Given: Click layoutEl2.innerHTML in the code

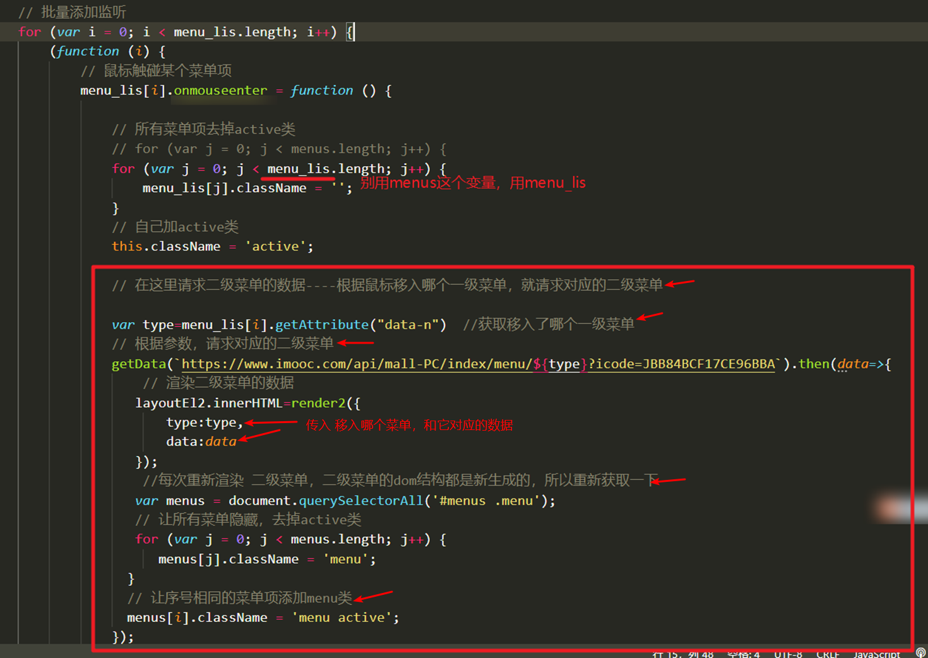Looking at the screenshot, I should tap(208, 403).
